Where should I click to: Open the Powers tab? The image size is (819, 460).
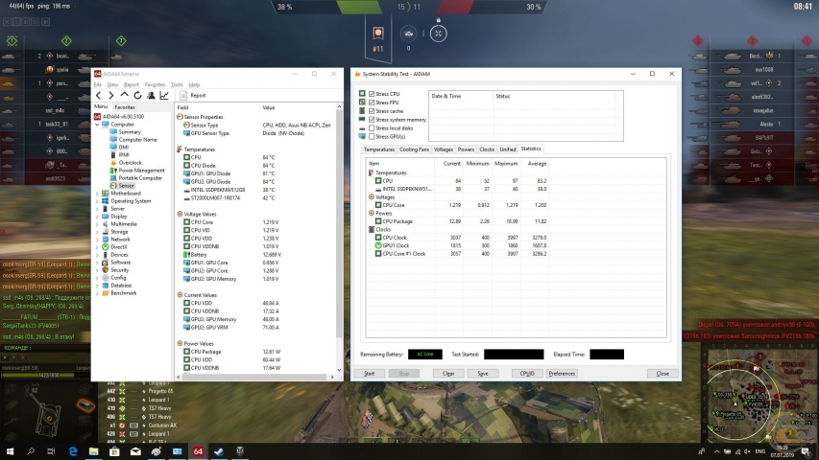466,149
